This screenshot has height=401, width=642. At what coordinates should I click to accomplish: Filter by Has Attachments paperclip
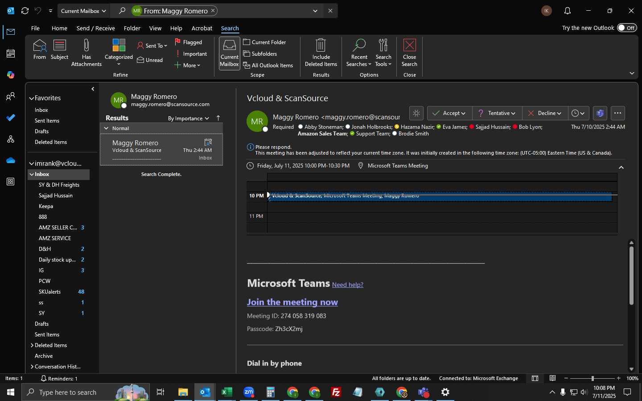86,45
